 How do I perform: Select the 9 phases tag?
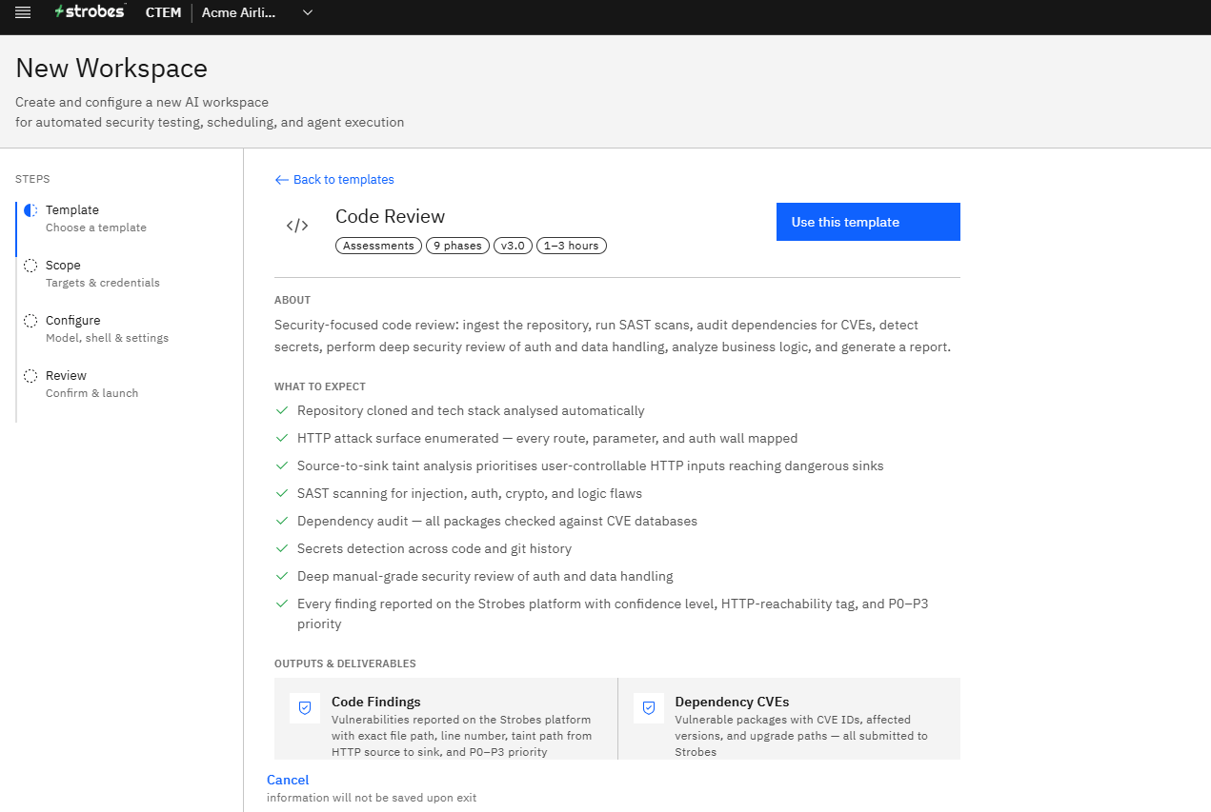click(457, 246)
